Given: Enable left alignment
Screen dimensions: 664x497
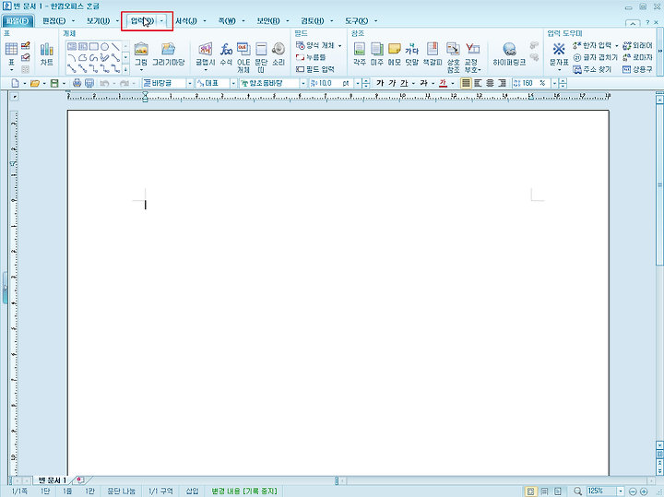Looking at the screenshot, I should coord(478,83).
